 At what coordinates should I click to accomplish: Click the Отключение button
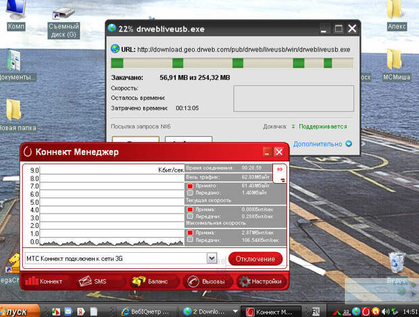click(255, 259)
